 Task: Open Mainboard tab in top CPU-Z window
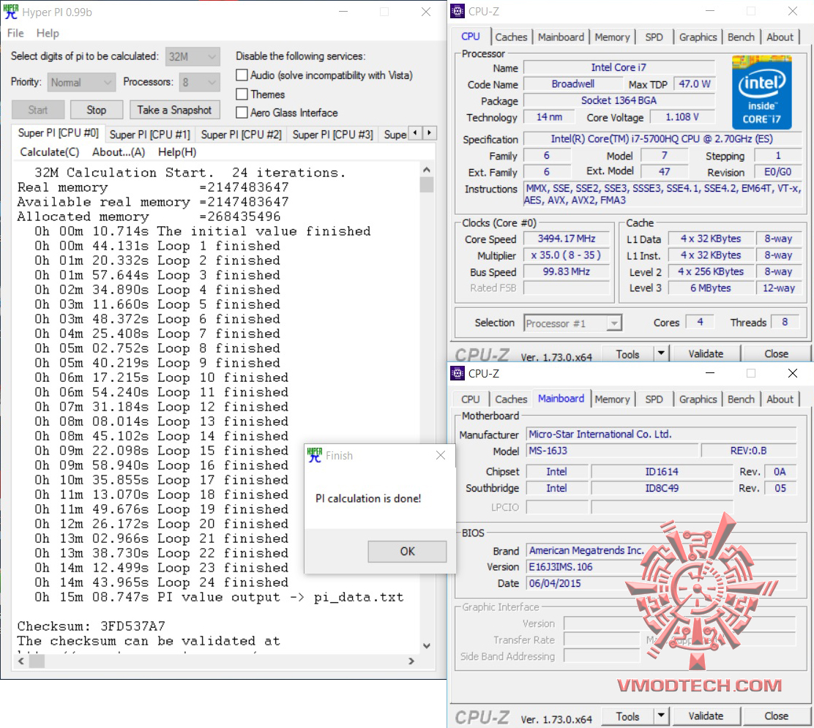coord(561,37)
